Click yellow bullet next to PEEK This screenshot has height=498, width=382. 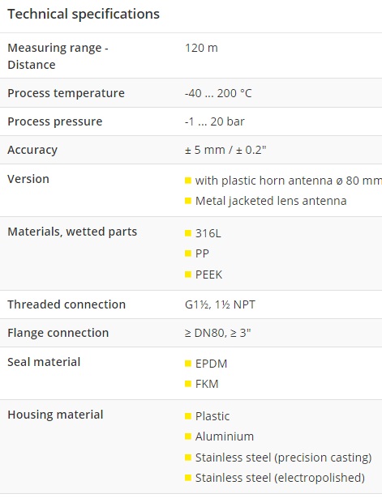pyautogui.click(x=187, y=275)
